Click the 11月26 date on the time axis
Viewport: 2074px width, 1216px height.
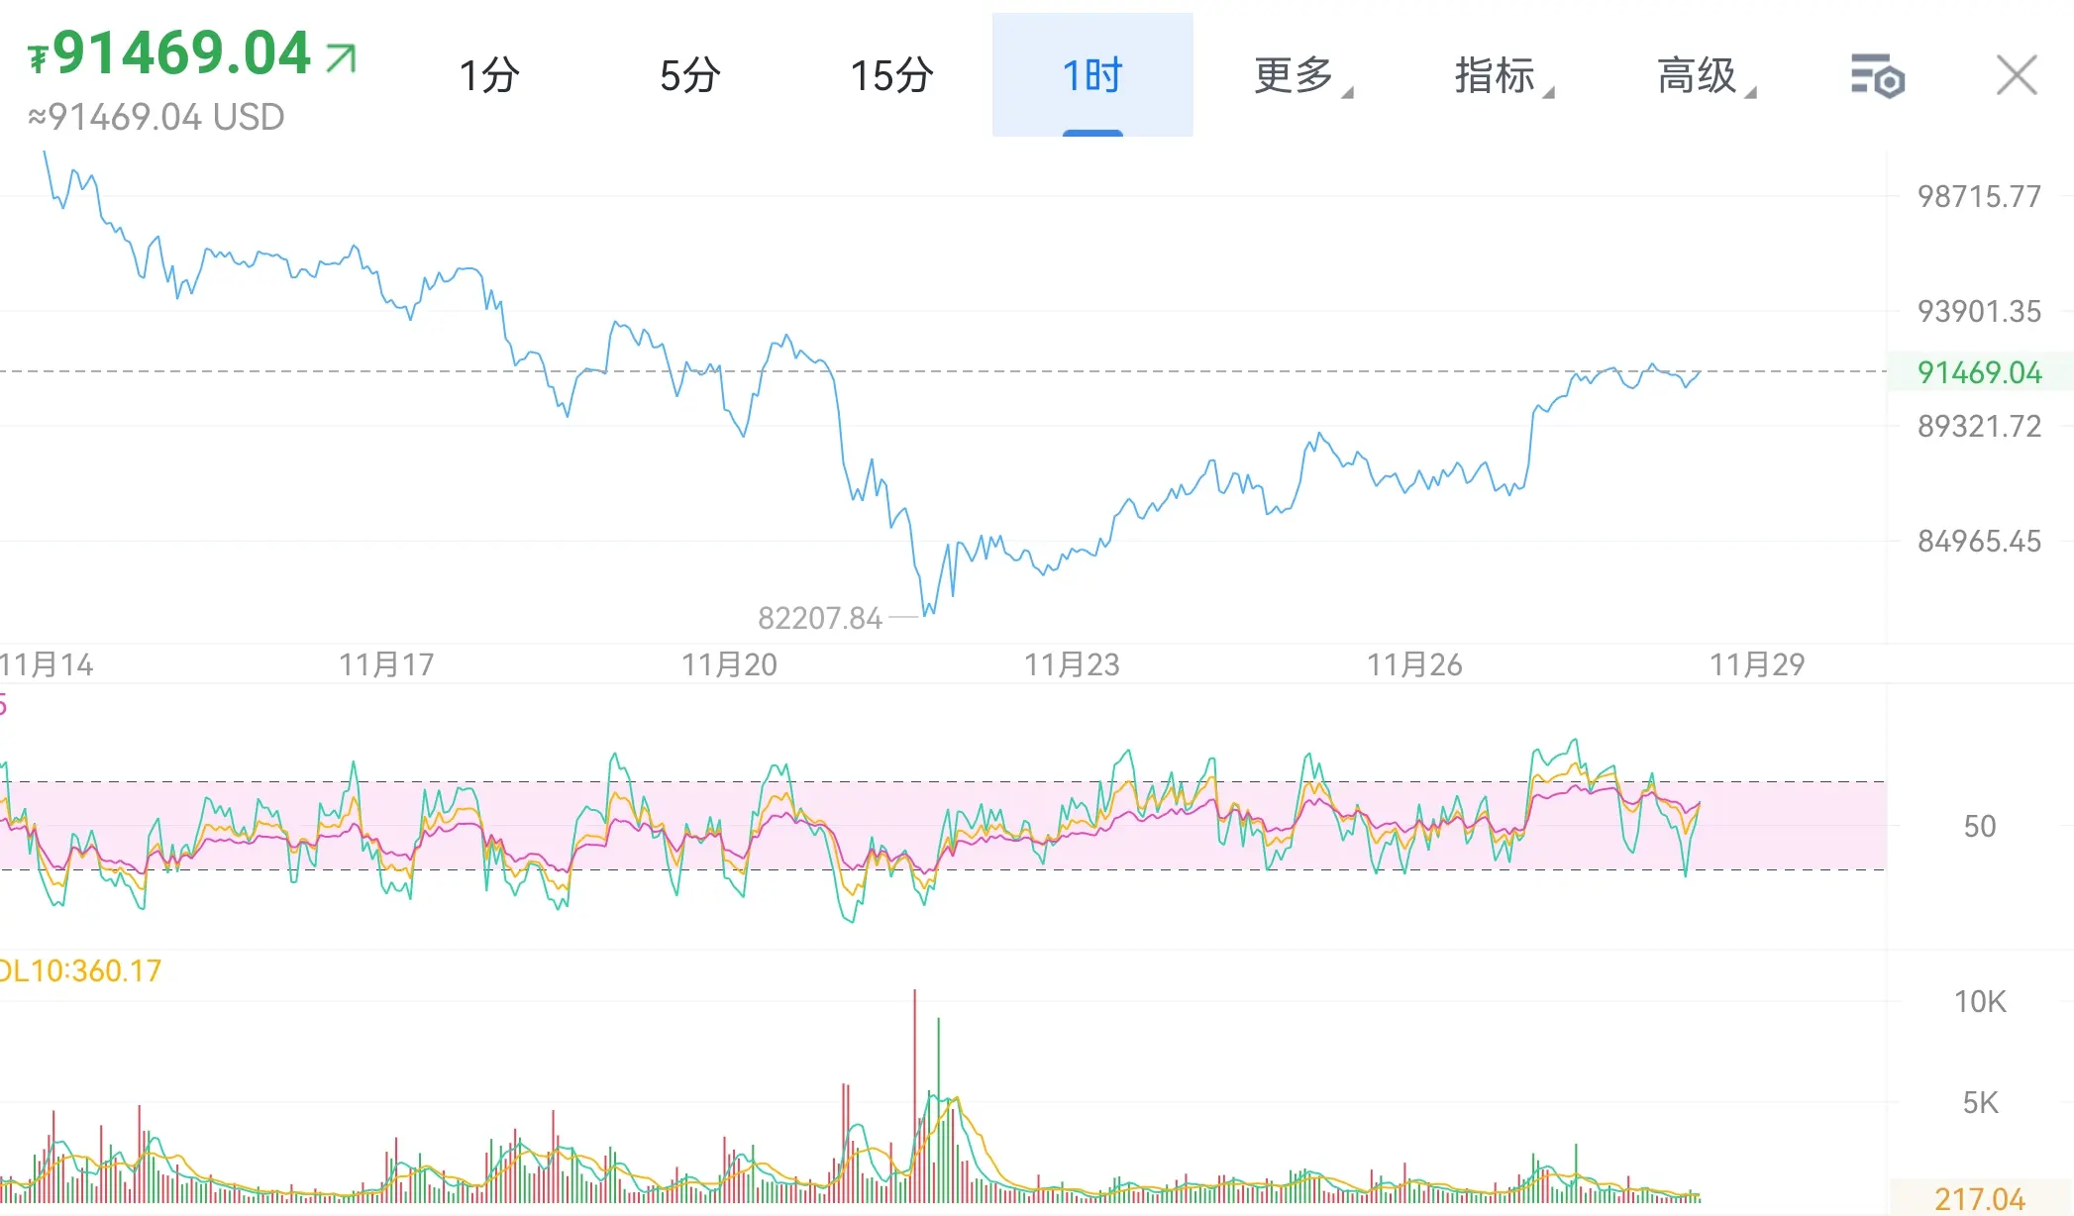point(1414,664)
